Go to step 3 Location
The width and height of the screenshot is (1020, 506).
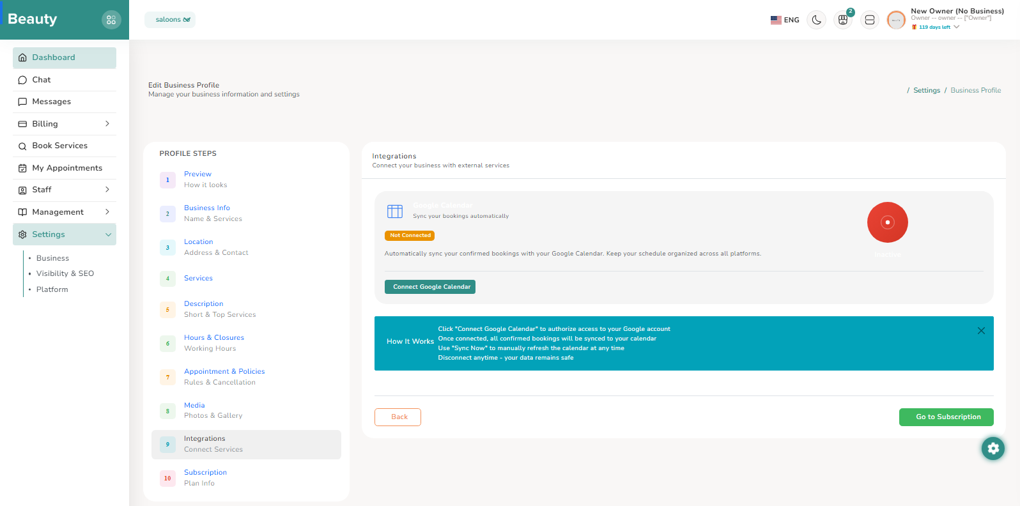pyautogui.click(x=246, y=247)
